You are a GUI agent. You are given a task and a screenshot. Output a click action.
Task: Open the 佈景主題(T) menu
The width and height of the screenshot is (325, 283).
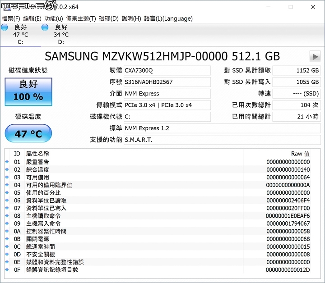pos(81,18)
